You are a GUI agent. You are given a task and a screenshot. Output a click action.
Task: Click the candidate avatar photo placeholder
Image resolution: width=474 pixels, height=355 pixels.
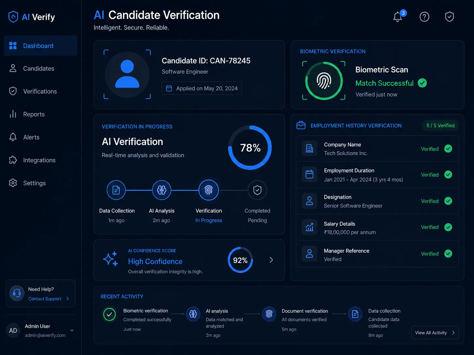coord(127,75)
